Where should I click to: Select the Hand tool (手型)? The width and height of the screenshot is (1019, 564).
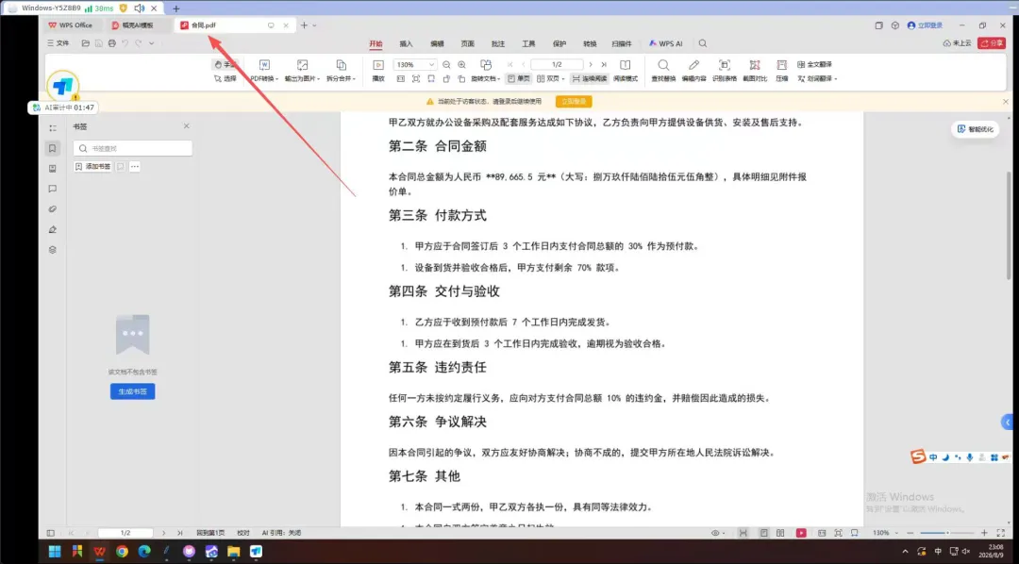[x=225, y=64]
